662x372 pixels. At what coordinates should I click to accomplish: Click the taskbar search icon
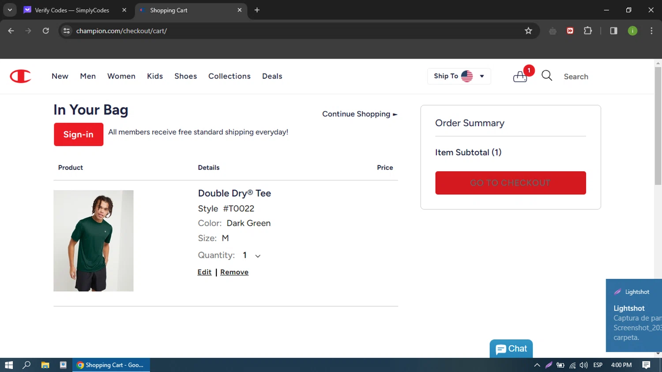[26, 365]
